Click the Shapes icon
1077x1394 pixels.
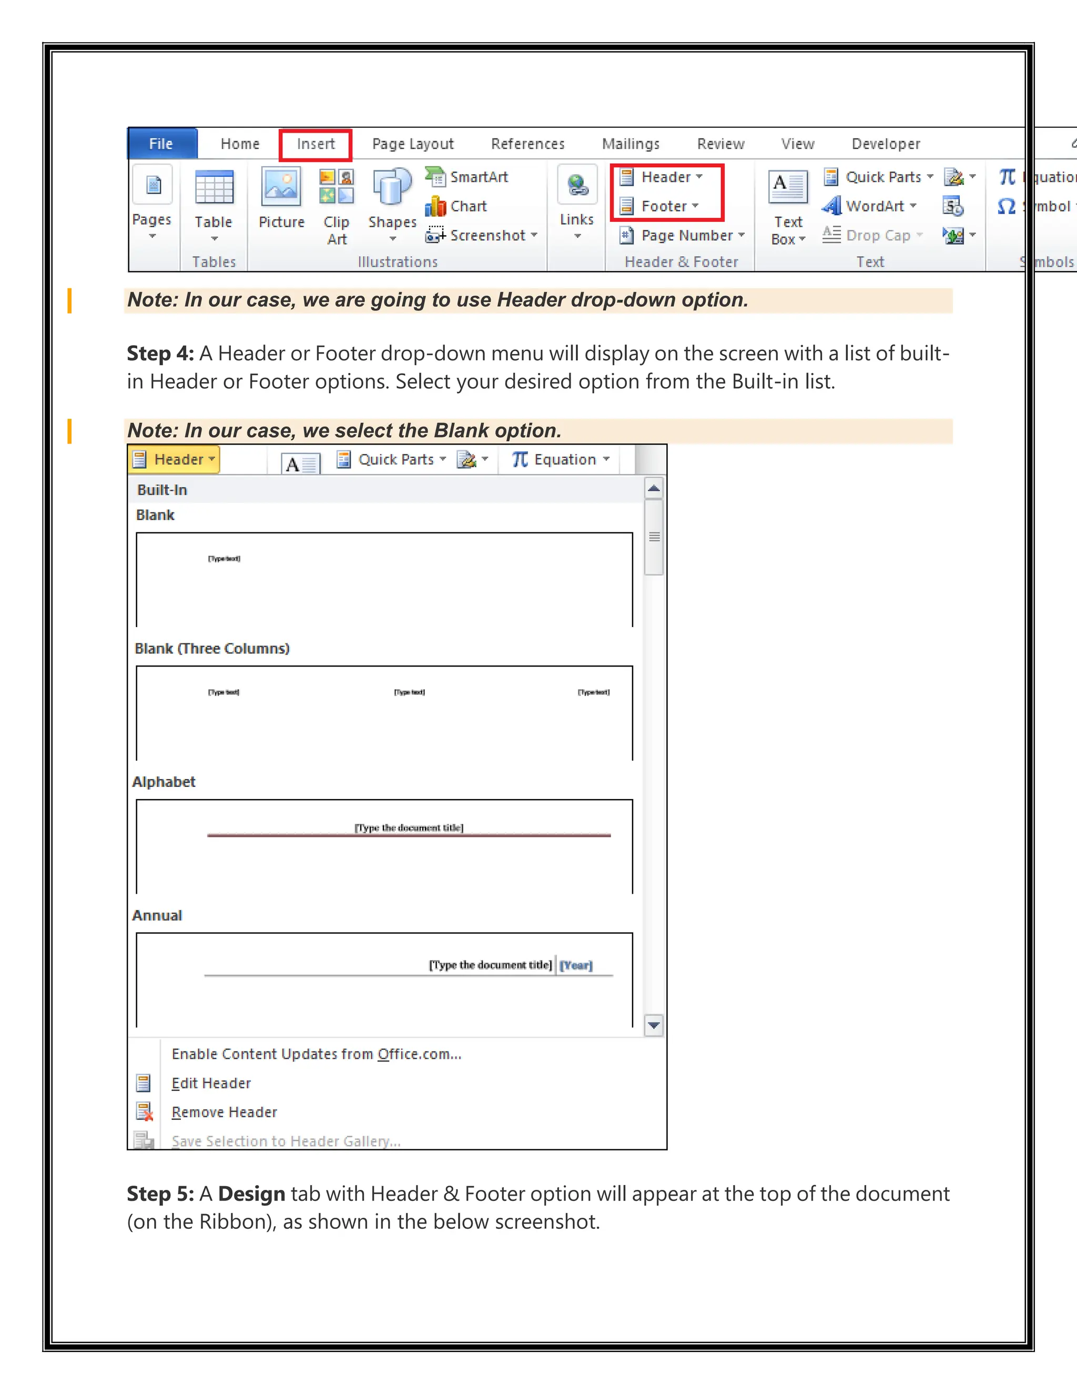[x=392, y=187]
